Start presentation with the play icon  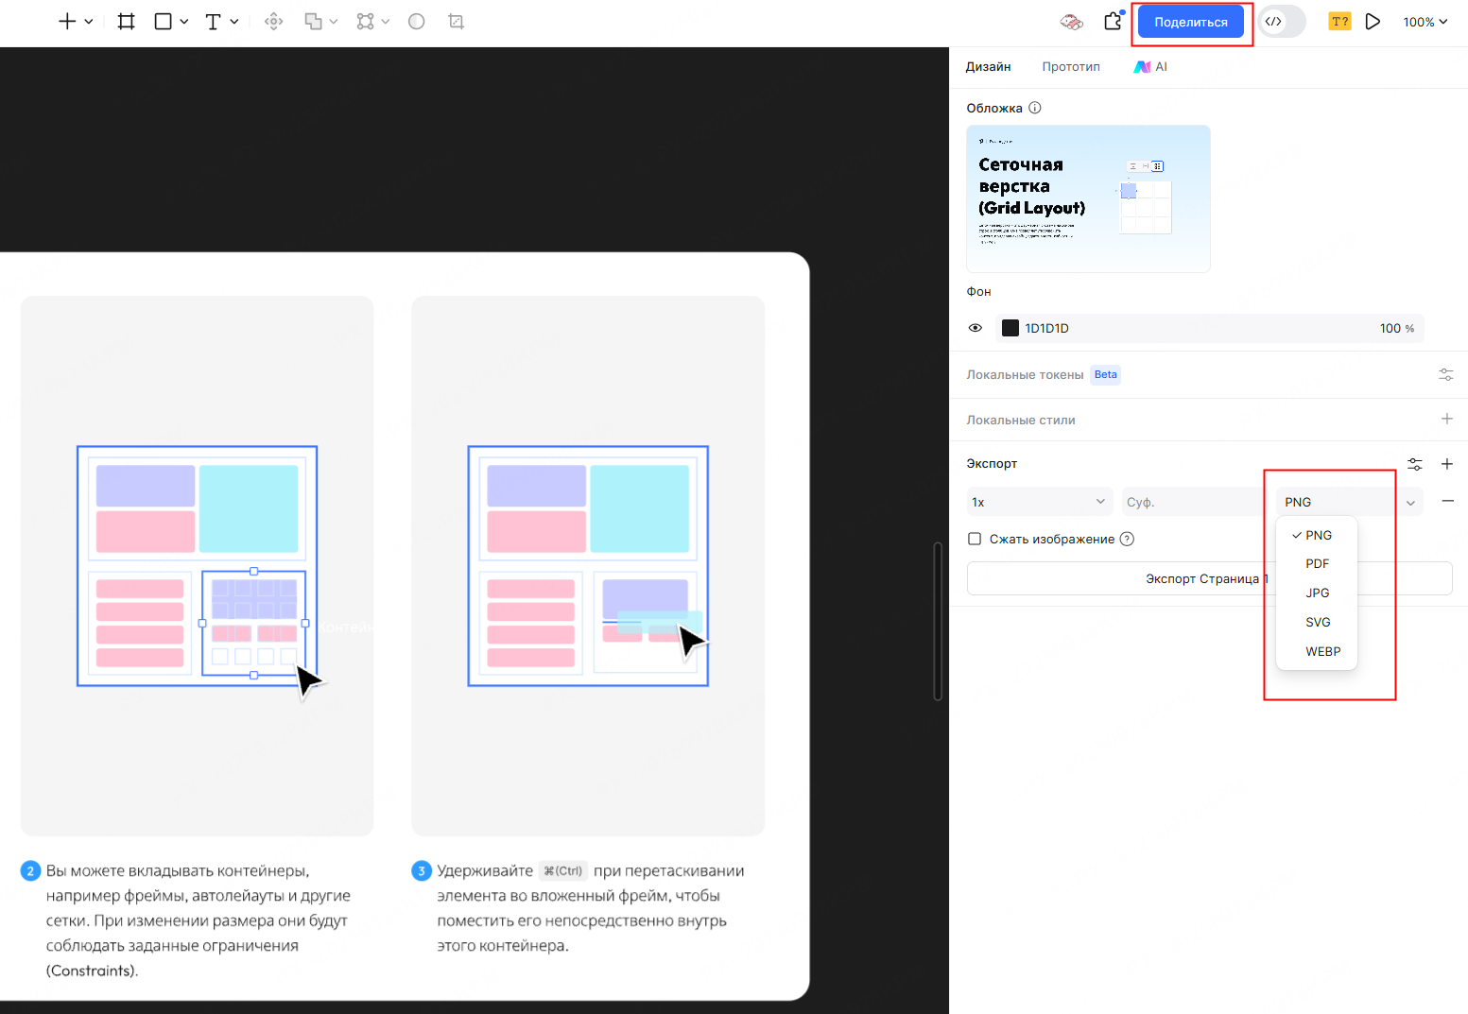click(1373, 22)
